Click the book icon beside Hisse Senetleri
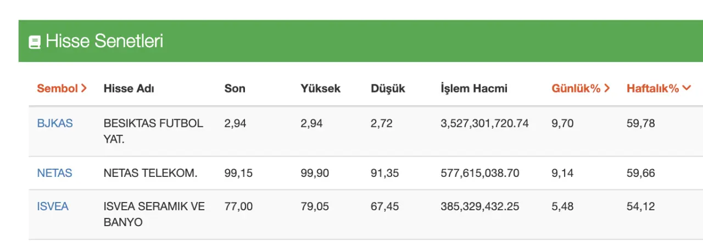Viewport: 703px width, 242px height. [x=35, y=42]
